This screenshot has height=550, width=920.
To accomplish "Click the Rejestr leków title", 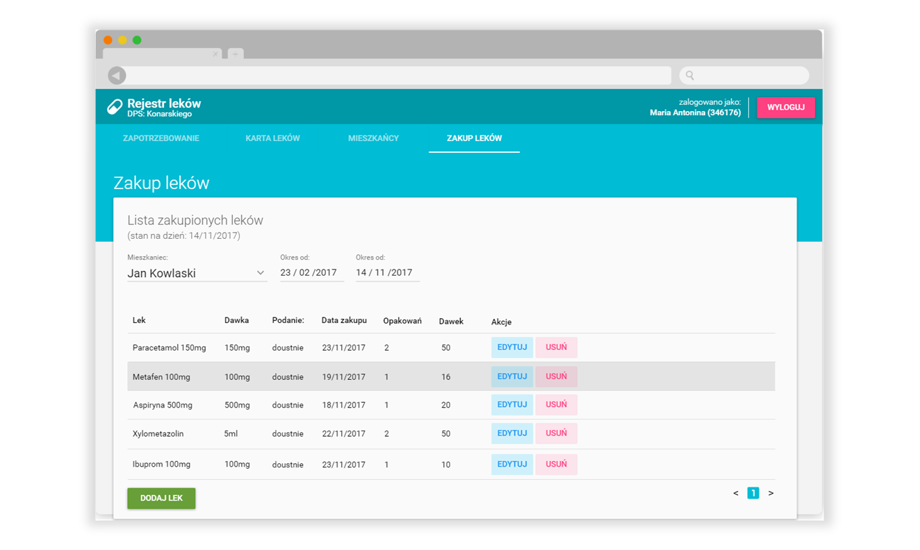I will tap(164, 103).
